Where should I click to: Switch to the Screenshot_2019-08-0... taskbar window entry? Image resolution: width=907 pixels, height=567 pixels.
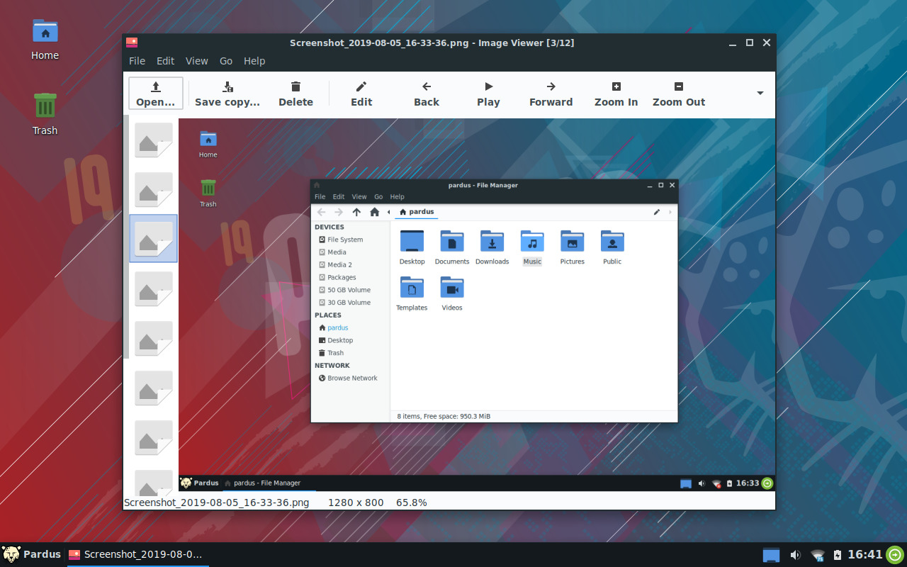(x=137, y=554)
